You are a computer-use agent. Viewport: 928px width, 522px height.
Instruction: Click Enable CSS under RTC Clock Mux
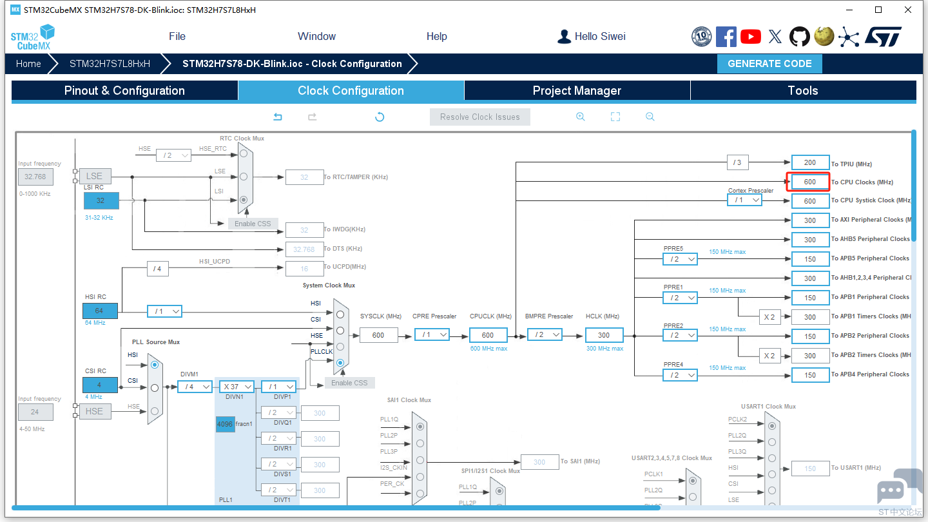pos(253,224)
